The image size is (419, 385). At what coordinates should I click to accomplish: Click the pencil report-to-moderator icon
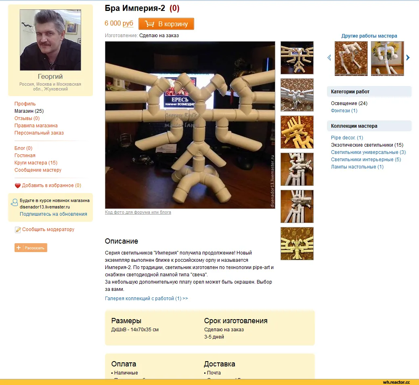(x=18, y=229)
